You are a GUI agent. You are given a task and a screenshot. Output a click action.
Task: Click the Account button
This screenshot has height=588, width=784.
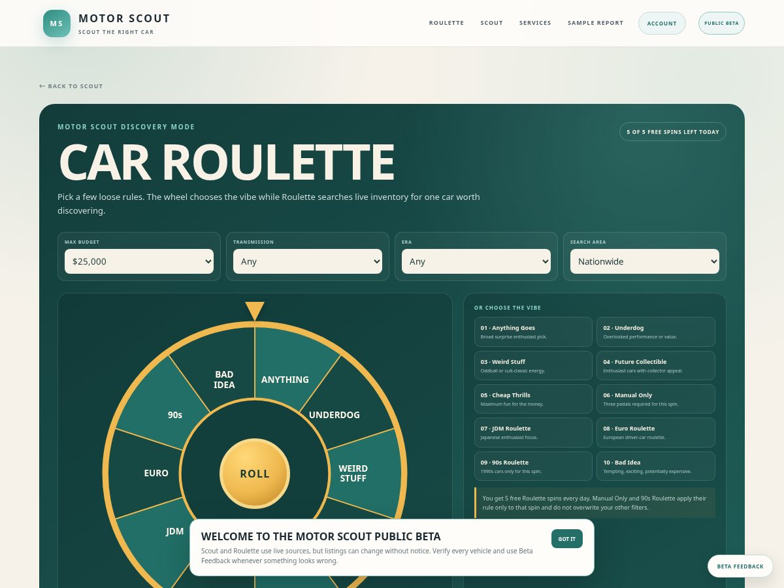click(x=662, y=24)
